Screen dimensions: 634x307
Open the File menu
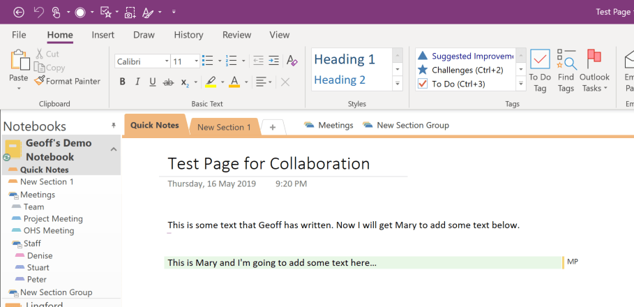point(19,35)
